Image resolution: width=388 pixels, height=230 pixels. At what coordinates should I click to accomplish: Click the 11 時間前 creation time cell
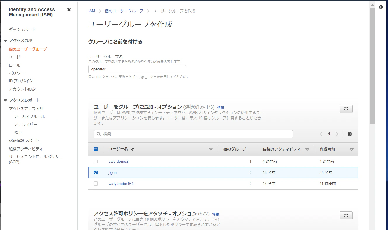click(328, 184)
